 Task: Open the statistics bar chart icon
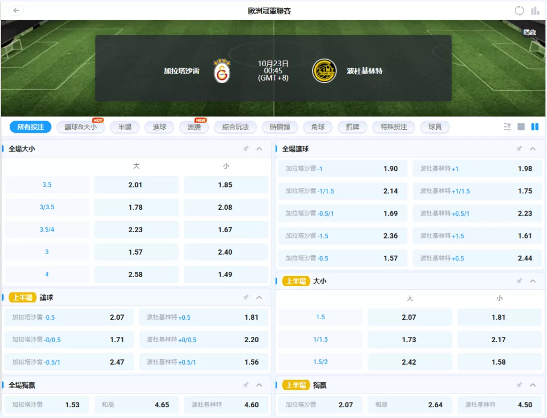click(535, 11)
